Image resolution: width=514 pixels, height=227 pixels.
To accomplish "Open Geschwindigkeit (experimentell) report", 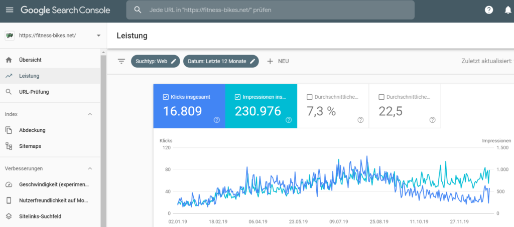I will pyautogui.click(x=50, y=184).
